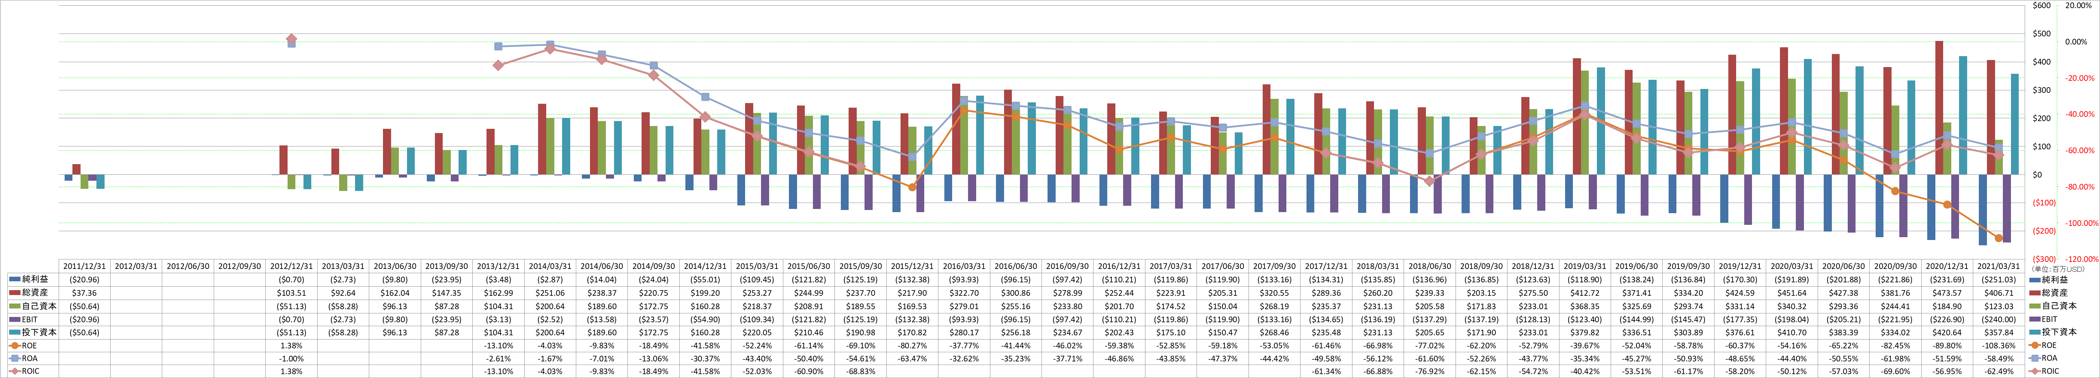Click the red total assets bar for 2011/12/31
This screenshot has height=378, width=2100.
point(77,169)
